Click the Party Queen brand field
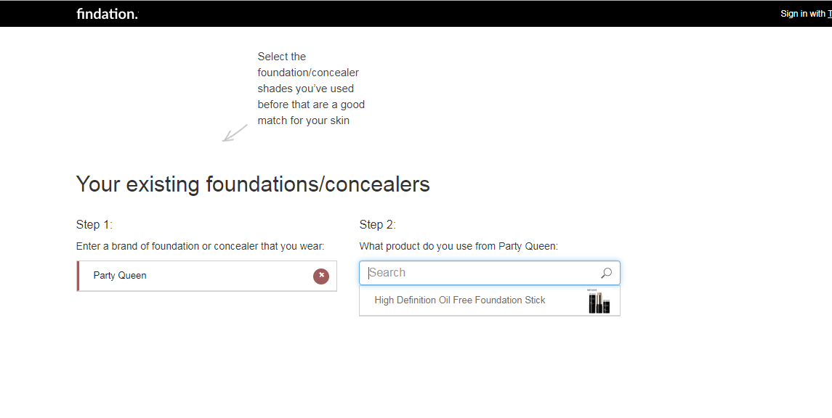Screen dimensions: 832x418 pos(207,276)
